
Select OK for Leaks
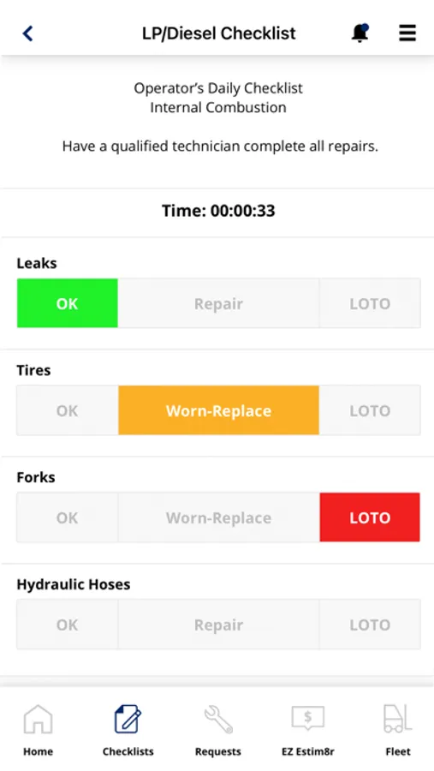[68, 303]
